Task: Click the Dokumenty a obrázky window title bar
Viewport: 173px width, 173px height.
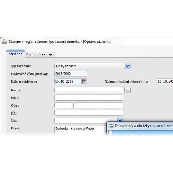Action: (x=140, y=126)
